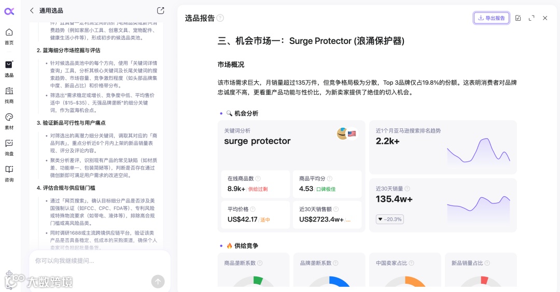Open the 找商 sidebar icon
Viewport: 560px width, 292px height.
tap(9, 95)
